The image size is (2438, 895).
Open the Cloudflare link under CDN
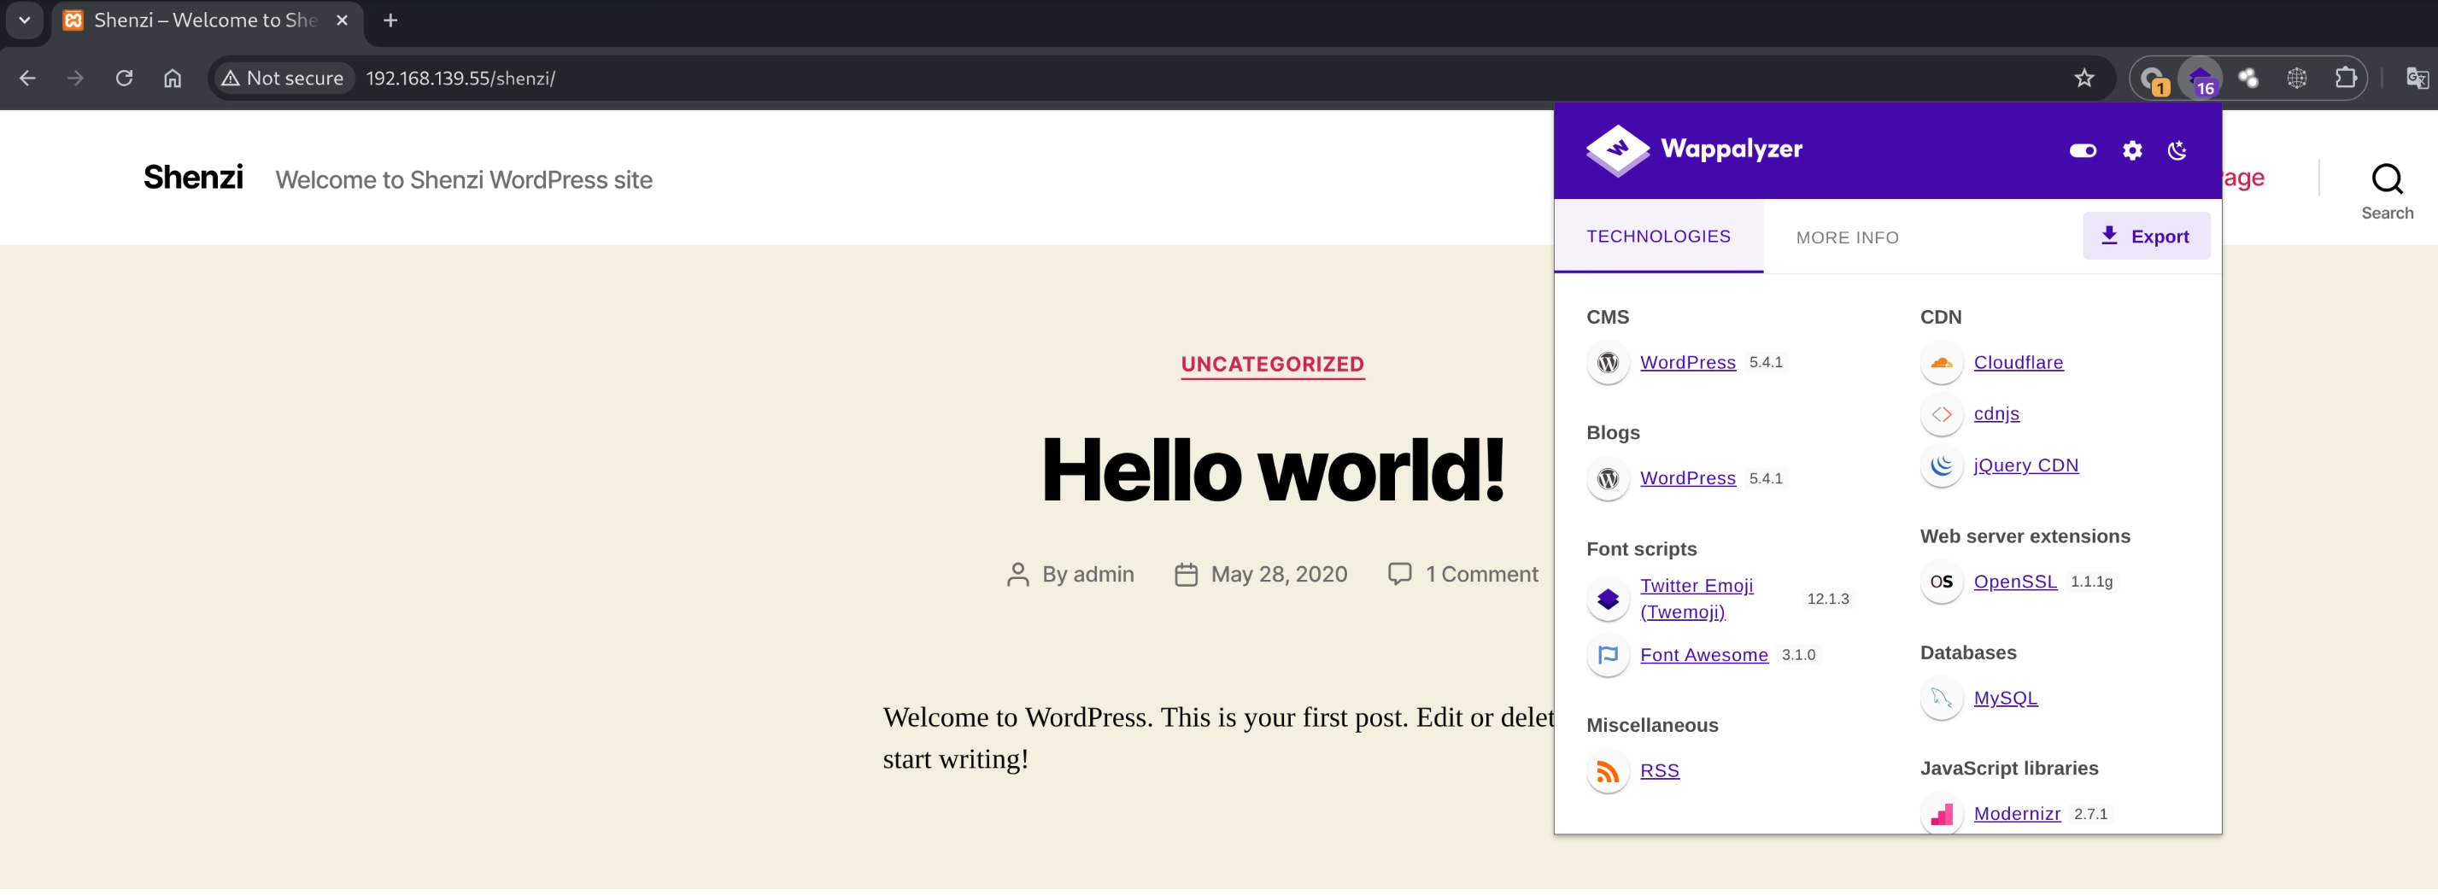point(2018,363)
